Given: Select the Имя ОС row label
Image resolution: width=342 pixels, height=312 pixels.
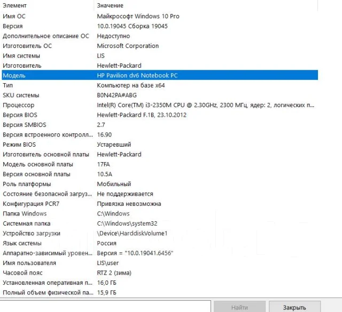Looking at the screenshot, I should [x=14, y=17].
